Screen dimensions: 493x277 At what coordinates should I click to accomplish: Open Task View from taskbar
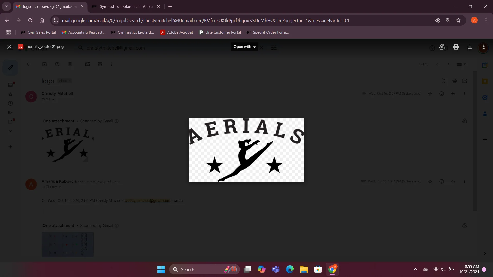248,269
